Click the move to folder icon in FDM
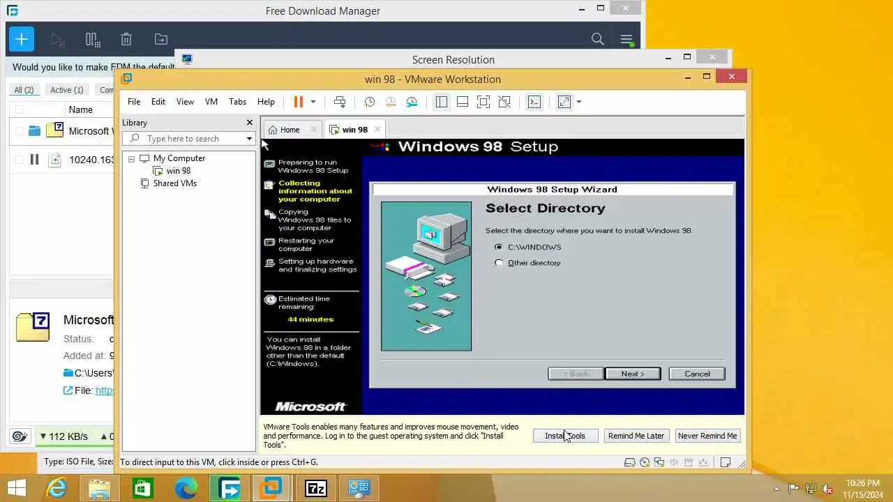The width and height of the screenshot is (893, 502). point(161,40)
